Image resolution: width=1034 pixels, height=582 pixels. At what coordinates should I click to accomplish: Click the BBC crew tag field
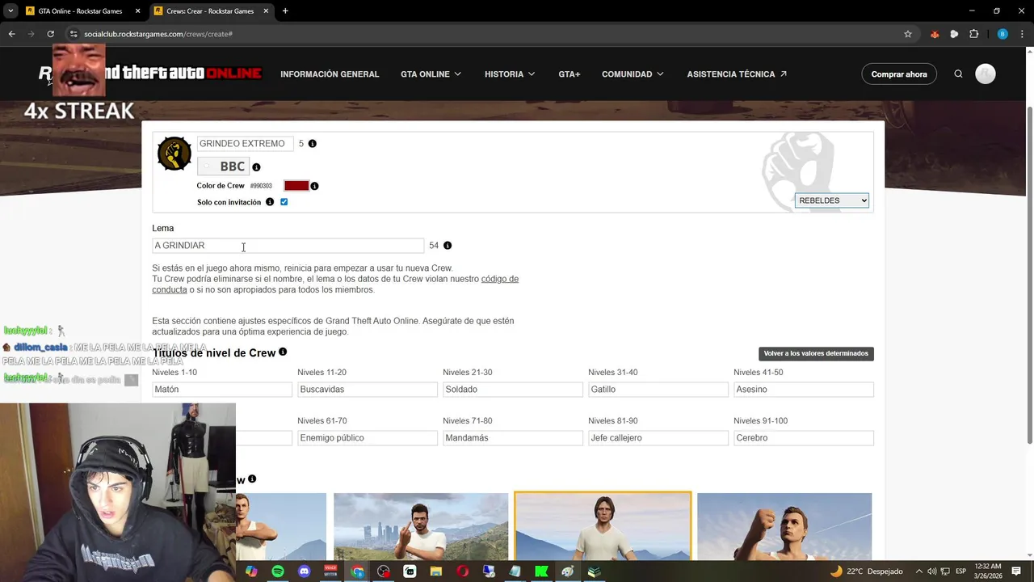[223, 167]
